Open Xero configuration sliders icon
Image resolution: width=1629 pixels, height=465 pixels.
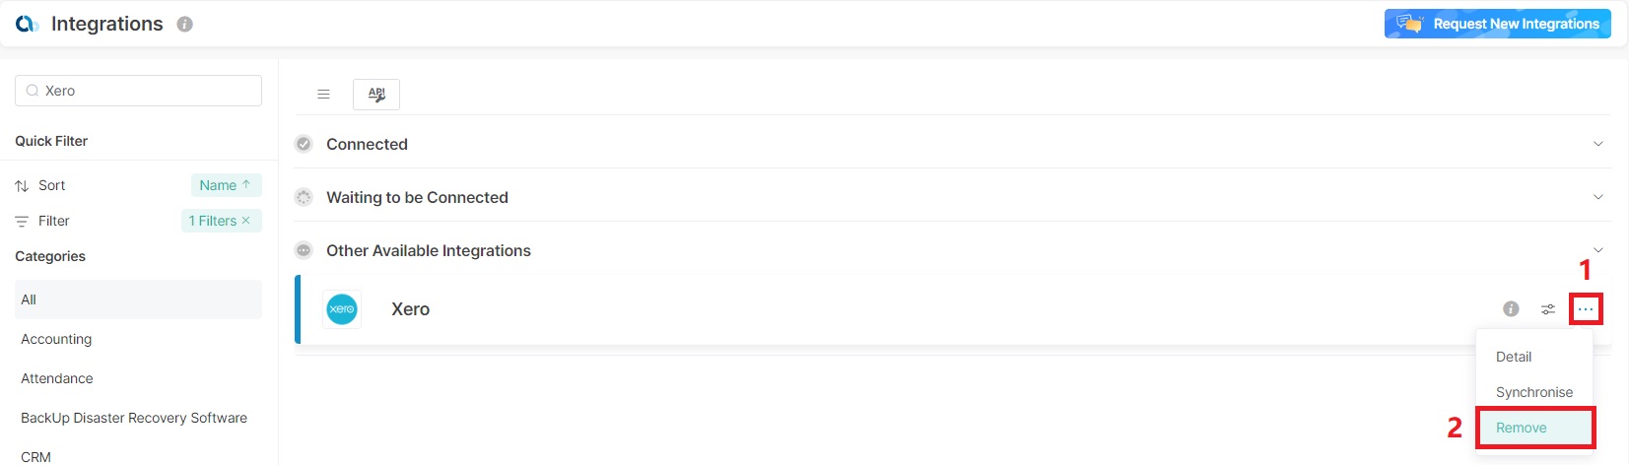(x=1548, y=309)
